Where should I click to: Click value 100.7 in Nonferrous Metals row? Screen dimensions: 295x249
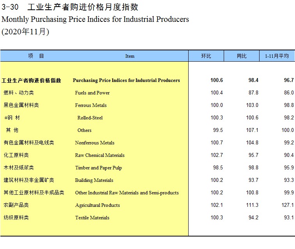(217, 142)
